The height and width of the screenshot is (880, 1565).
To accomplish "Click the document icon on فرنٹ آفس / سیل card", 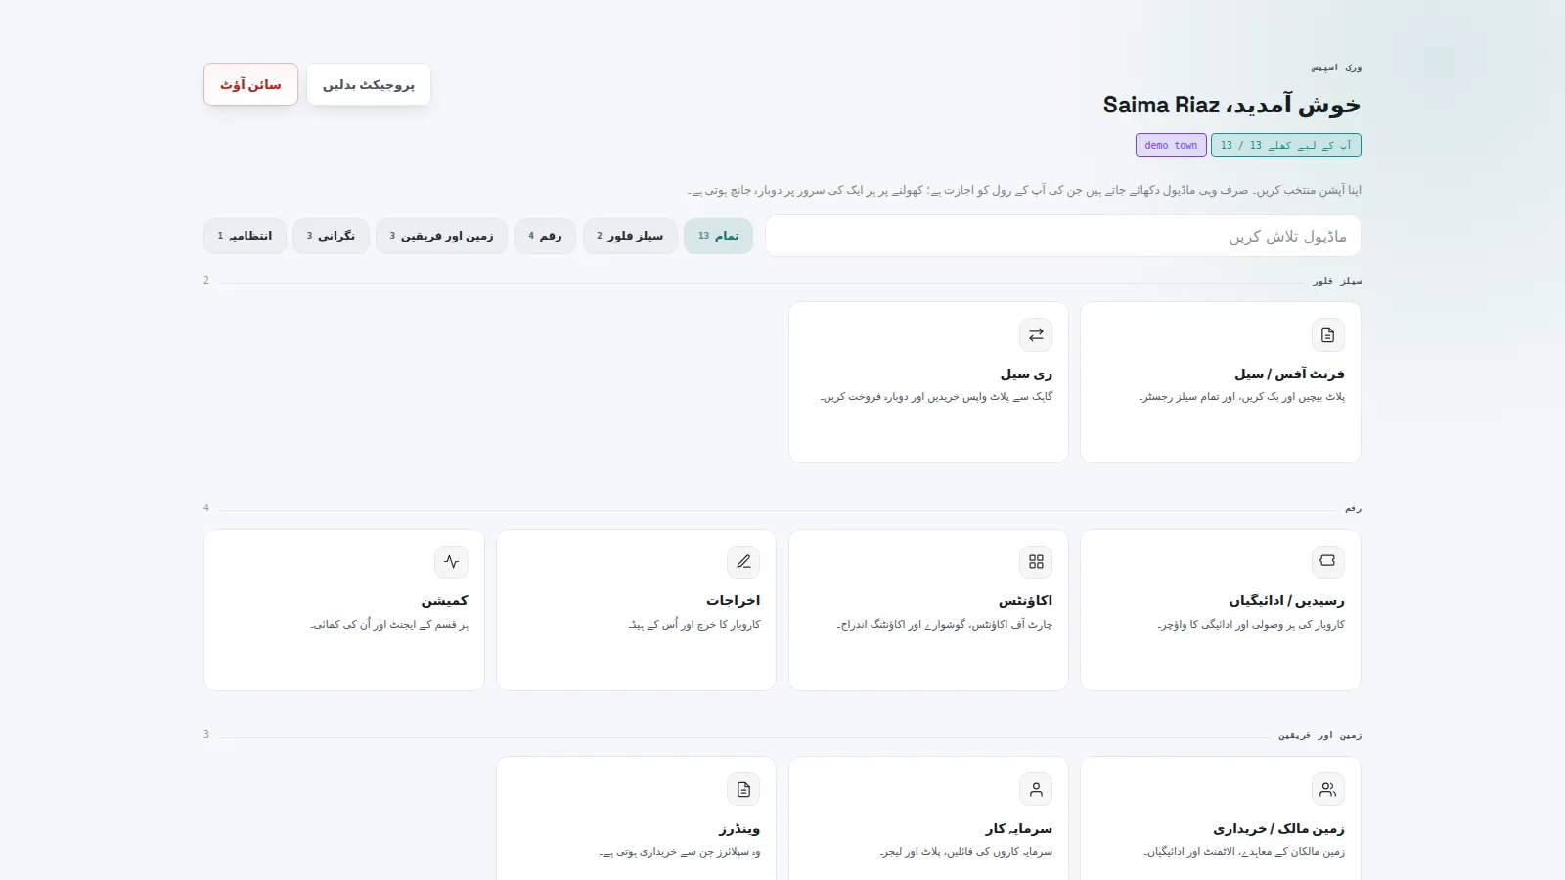I will point(1327,334).
